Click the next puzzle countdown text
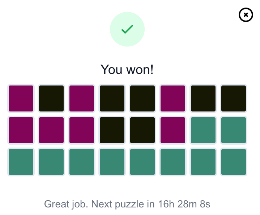This screenshot has width=260, height=215. click(127, 204)
